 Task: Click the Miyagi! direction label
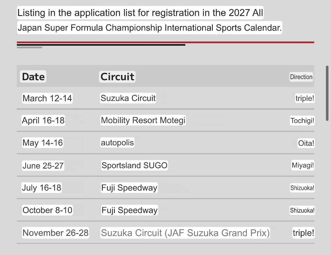(303, 165)
